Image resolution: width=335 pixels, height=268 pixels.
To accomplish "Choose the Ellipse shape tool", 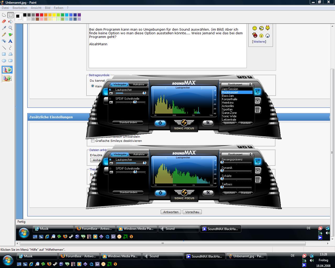I will click(x=4, y=61).
